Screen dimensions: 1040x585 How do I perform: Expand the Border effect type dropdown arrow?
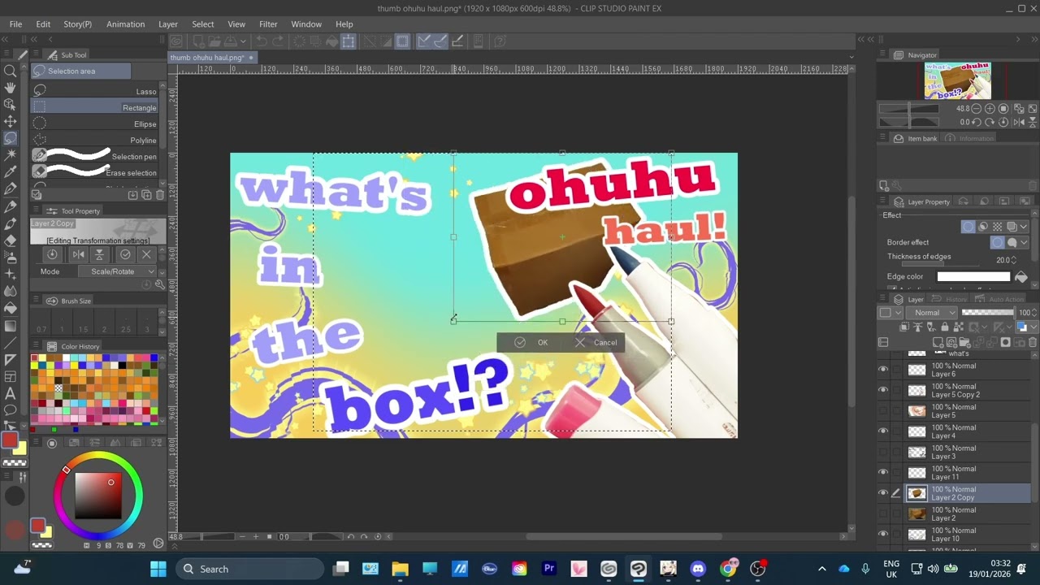pyautogui.click(x=1025, y=242)
